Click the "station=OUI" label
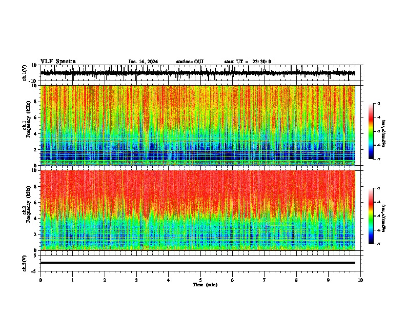This screenshot has height=314, width=406. 190,62
